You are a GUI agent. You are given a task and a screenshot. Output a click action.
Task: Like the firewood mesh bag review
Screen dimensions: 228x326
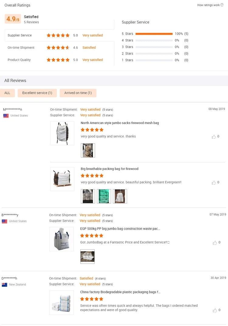214,137
